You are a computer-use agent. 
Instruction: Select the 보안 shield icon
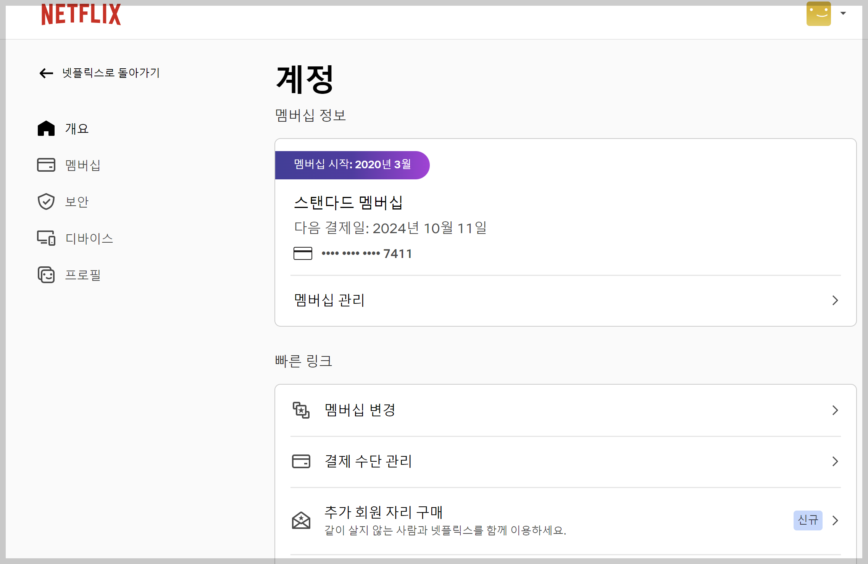pyautogui.click(x=46, y=201)
